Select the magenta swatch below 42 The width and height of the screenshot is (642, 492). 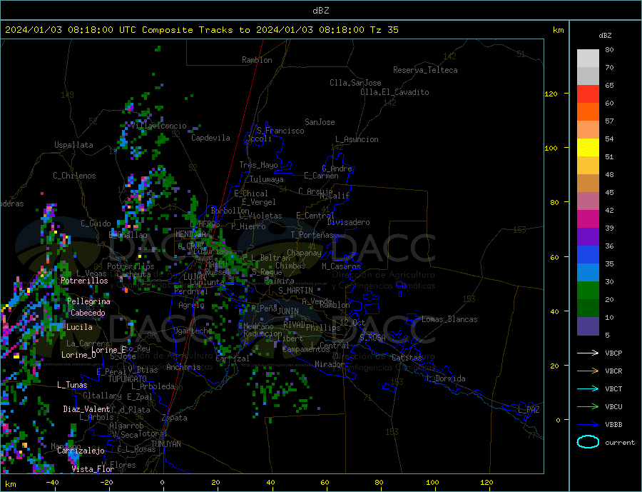pyautogui.click(x=588, y=219)
